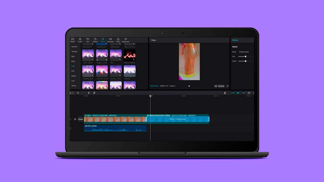Toggle the Original aspect ratio button
The image size is (324, 182).
coord(221,86)
